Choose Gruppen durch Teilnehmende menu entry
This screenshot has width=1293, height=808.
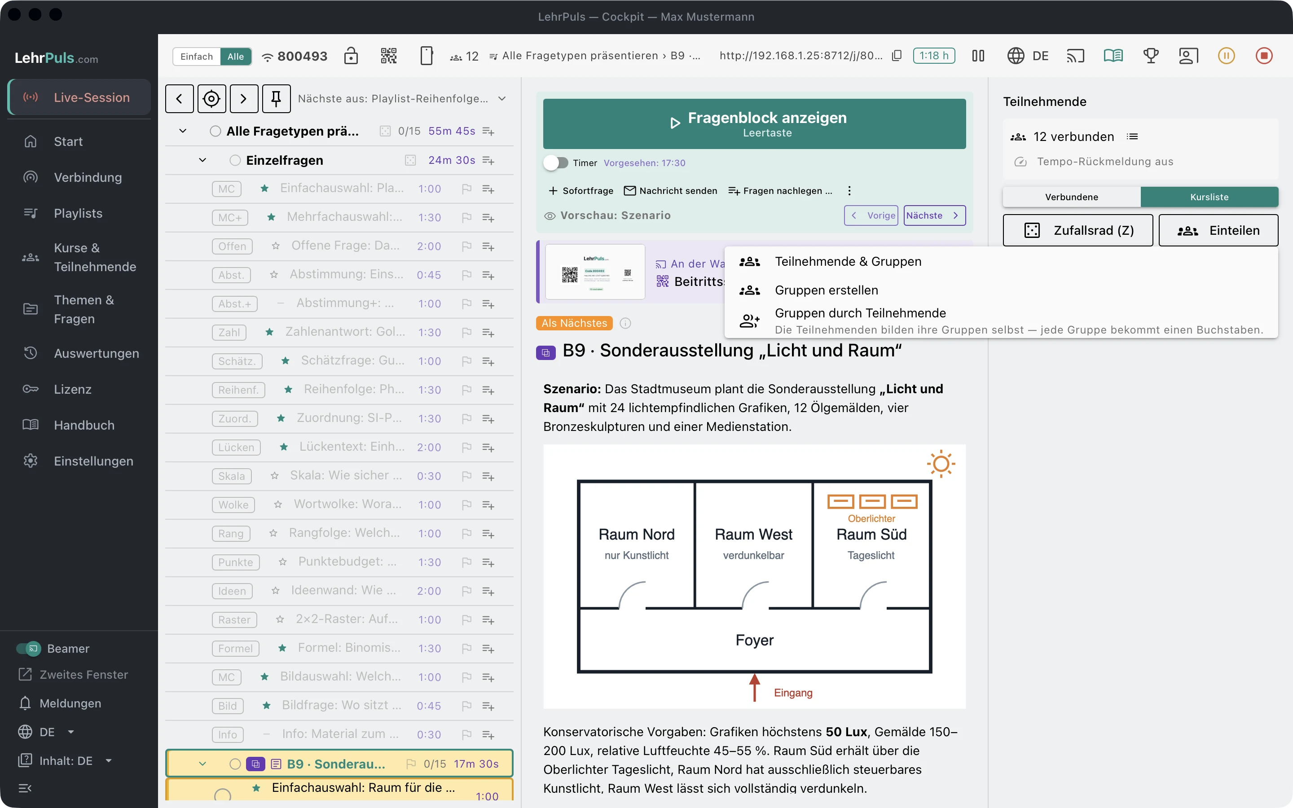pyautogui.click(x=1001, y=321)
